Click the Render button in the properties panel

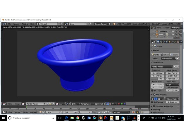tap(156, 55)
